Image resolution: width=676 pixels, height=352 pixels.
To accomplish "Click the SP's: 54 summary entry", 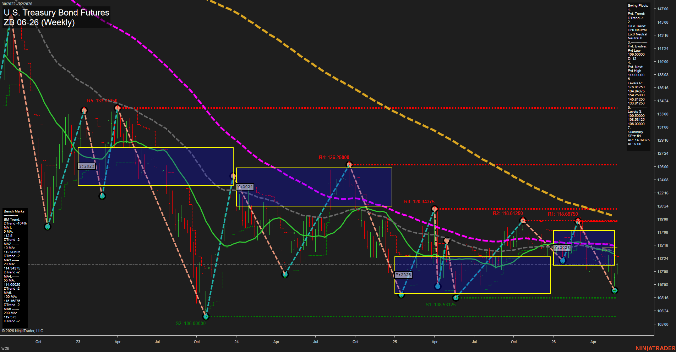I will (x=634, y=136).
